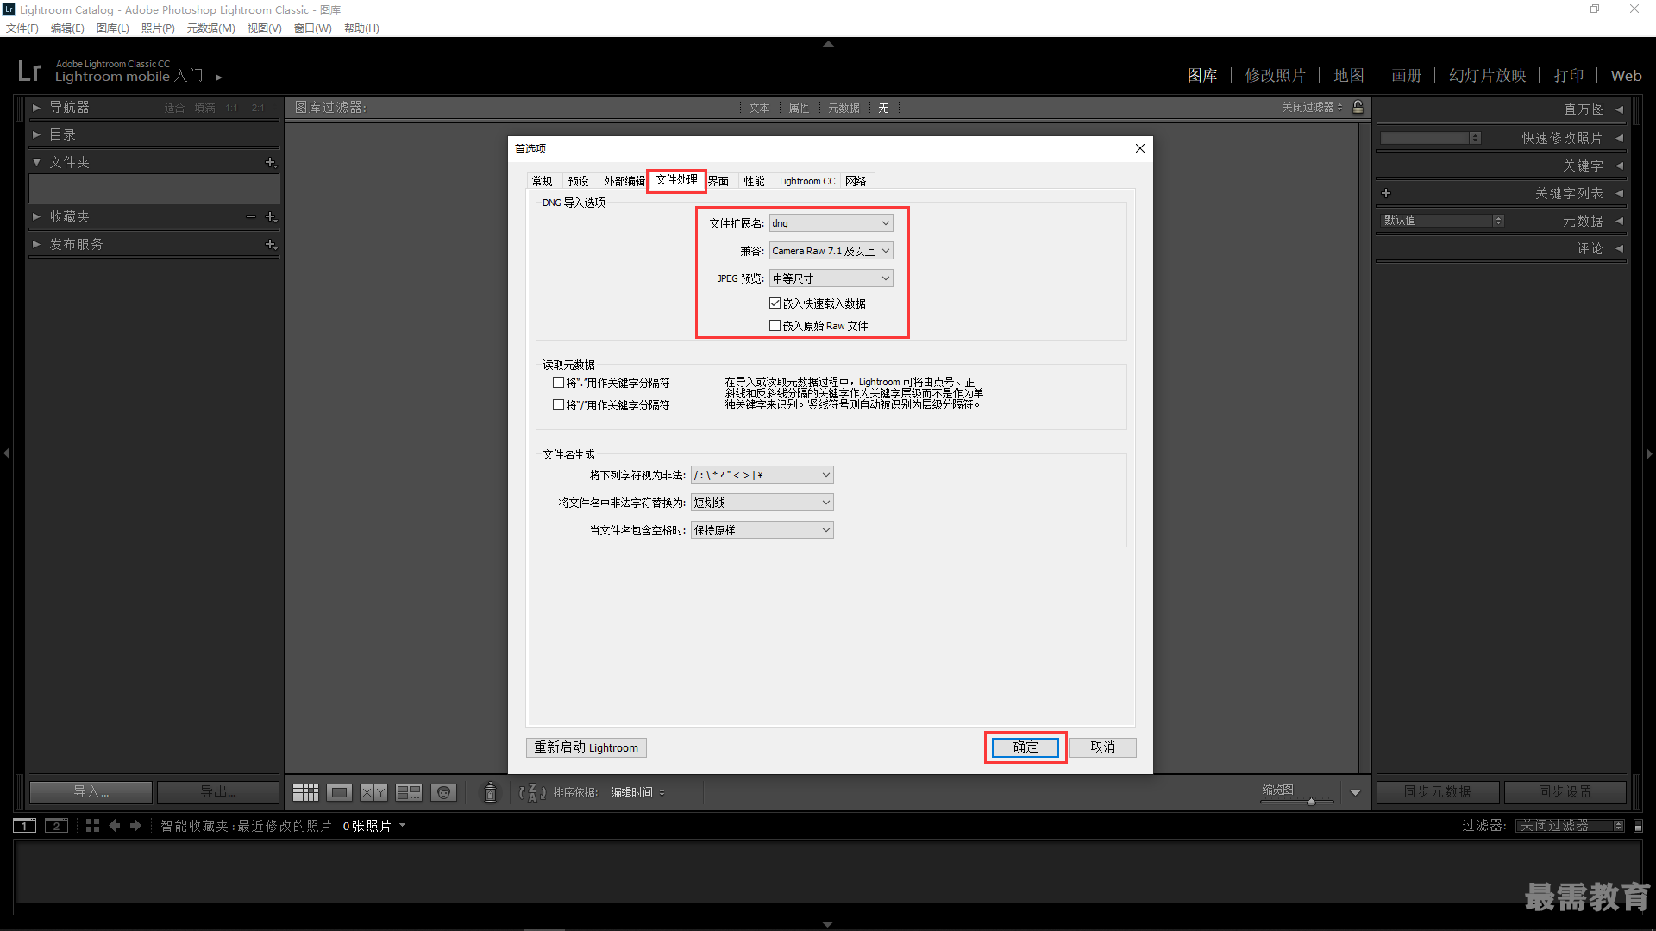Open the Performance preferences tab

755,181
